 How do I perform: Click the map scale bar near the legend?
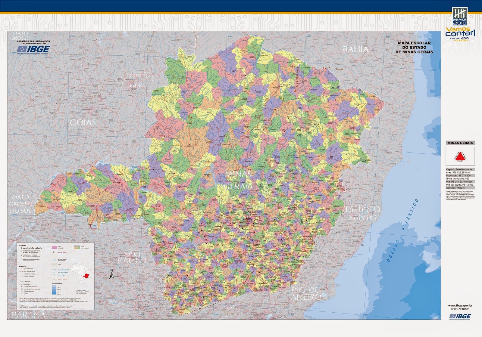click(81, 292)
